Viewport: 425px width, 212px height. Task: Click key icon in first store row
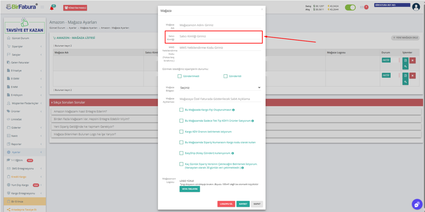pyautogui.click(x=405, y=67)
